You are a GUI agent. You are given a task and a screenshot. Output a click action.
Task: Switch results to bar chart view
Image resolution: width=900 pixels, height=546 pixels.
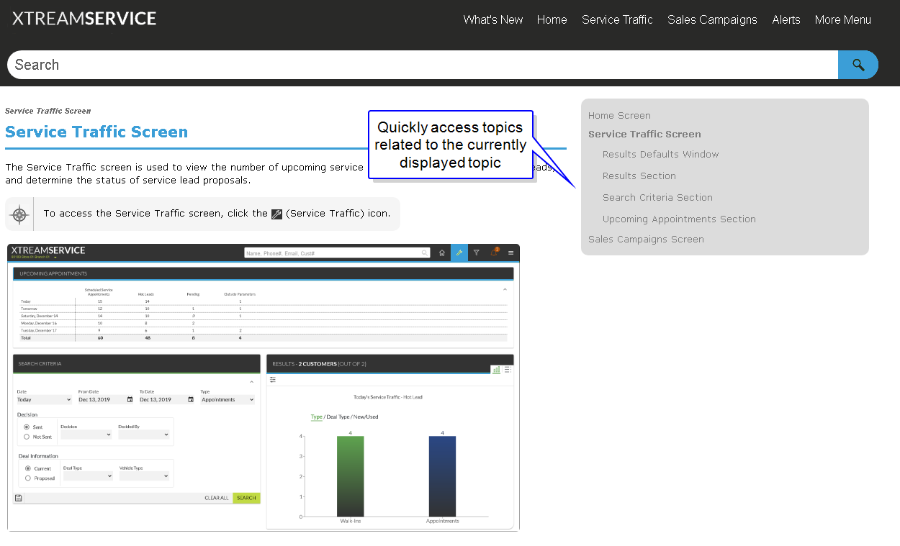pos(496,370)
